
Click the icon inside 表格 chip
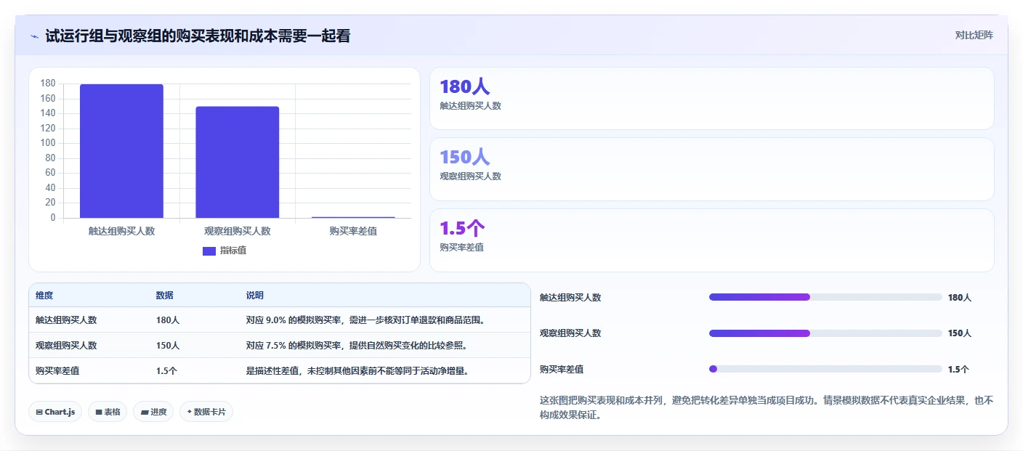click(x=98, y=413)
